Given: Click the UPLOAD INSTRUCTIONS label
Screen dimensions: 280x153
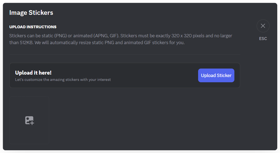Looking at the screenshot, I should coord(33,27).
